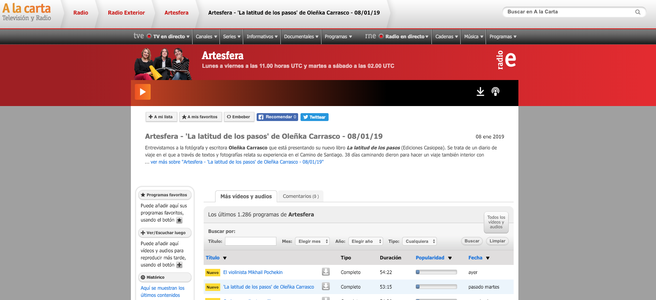
Task: Add episode to A mi lista
Action: 161,117
